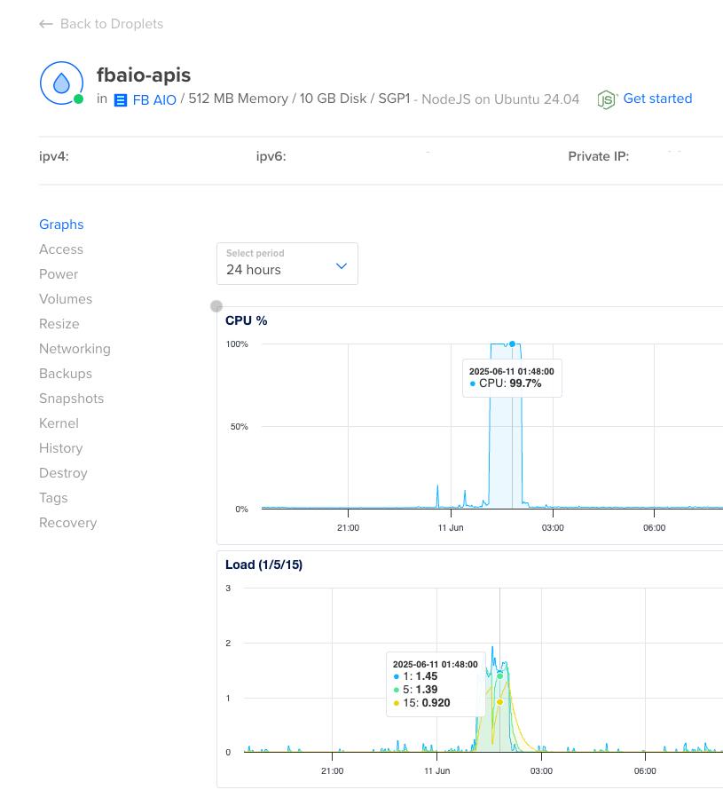Click the green 5-minute load data point
The height and width of the screenshot is (790, 723).
(x=499, y=676)
